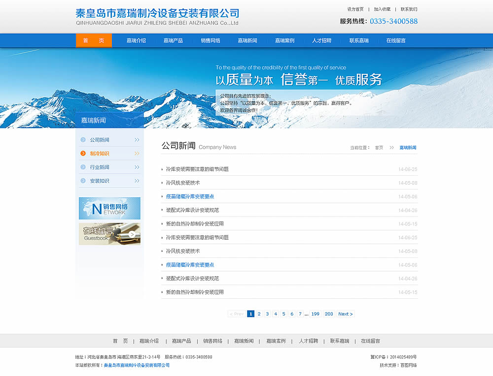Open the 销售网络 Network banner
Image resolution: width=493 pixels, height=376 pixels.
(109, 208)
